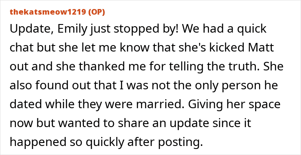301x155 pixels.
Task: Click the name Emily in the comment
Action: point(68,29)
